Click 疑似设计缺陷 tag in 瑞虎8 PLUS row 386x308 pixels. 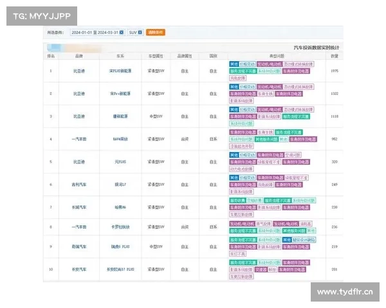click(x=304, y=240)
